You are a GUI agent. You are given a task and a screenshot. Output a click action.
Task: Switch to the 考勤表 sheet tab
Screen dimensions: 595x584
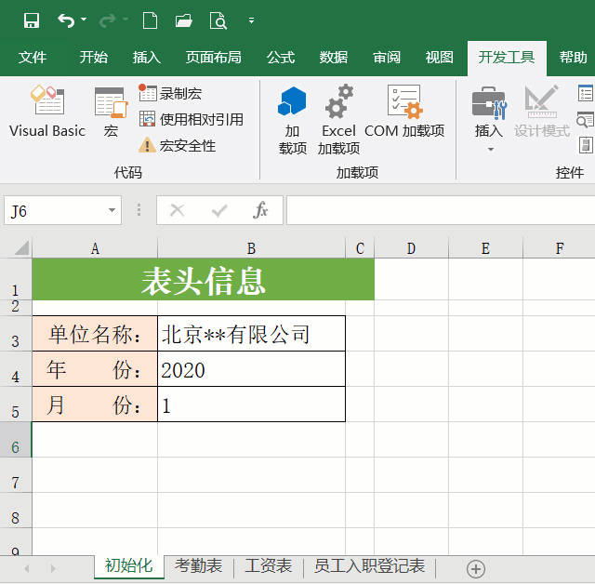point(198,567)
